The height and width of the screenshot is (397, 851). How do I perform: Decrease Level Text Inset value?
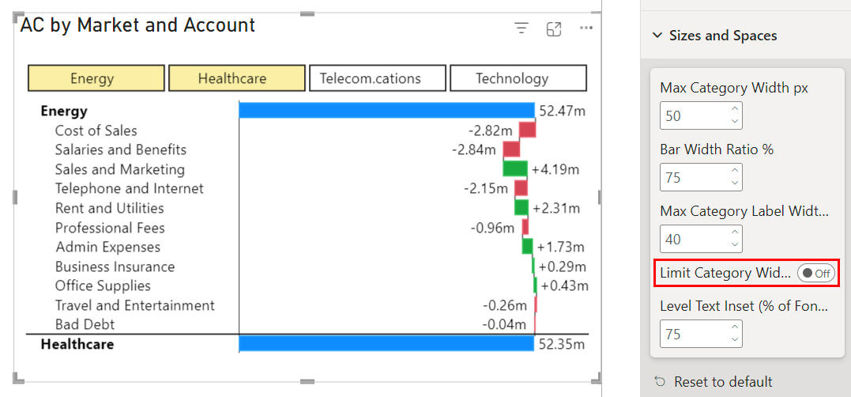735,339
